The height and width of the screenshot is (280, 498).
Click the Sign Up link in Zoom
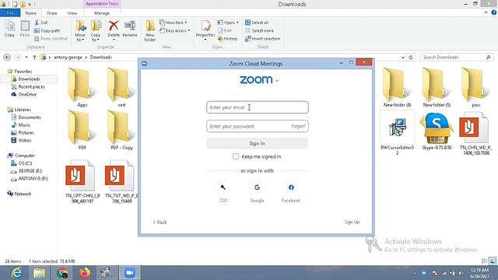point(352,222)
